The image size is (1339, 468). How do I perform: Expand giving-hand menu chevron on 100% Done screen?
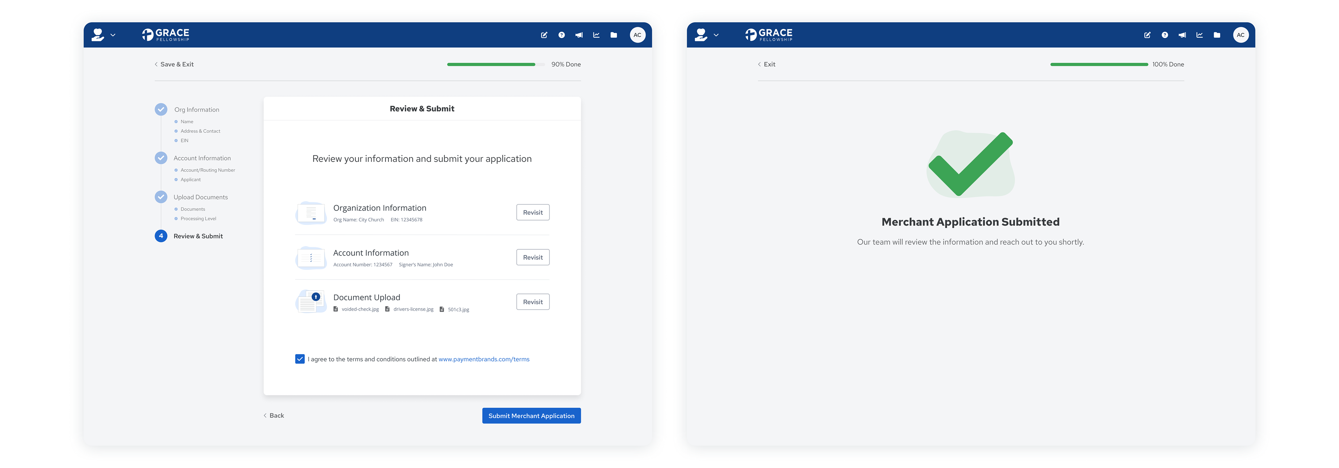(716, 35)
